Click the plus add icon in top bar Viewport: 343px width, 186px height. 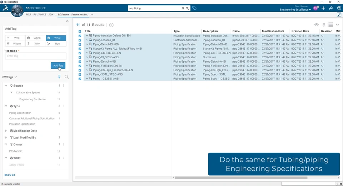[x=323, y=8]
